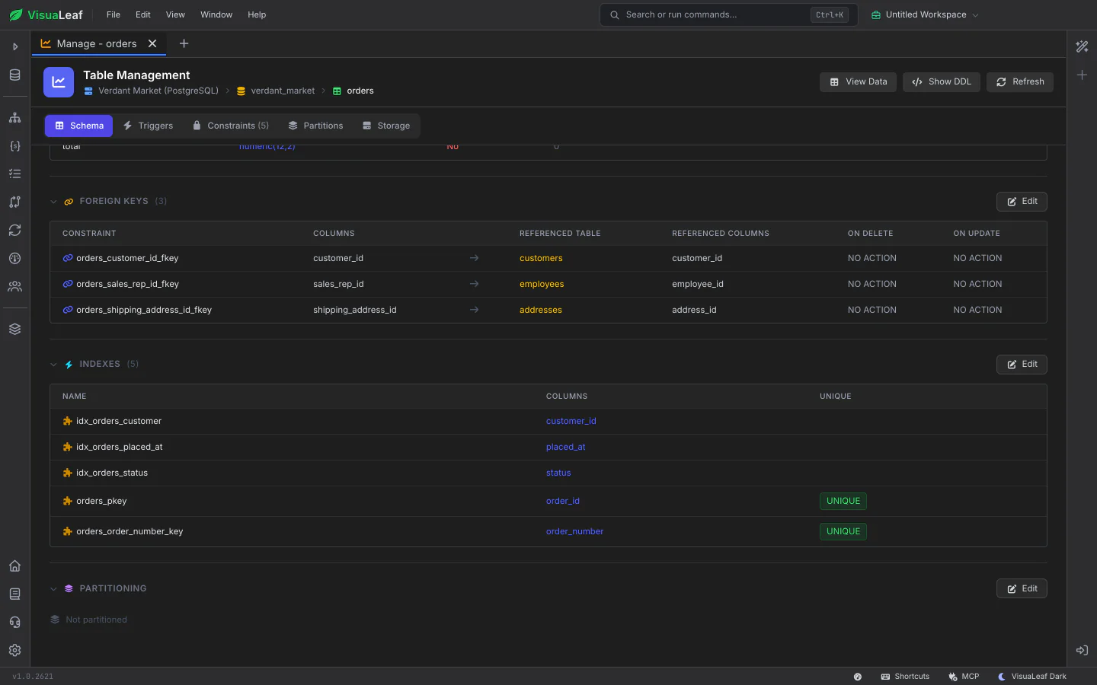
Task: Switch to the Storage tab
Action: (386, 126)
